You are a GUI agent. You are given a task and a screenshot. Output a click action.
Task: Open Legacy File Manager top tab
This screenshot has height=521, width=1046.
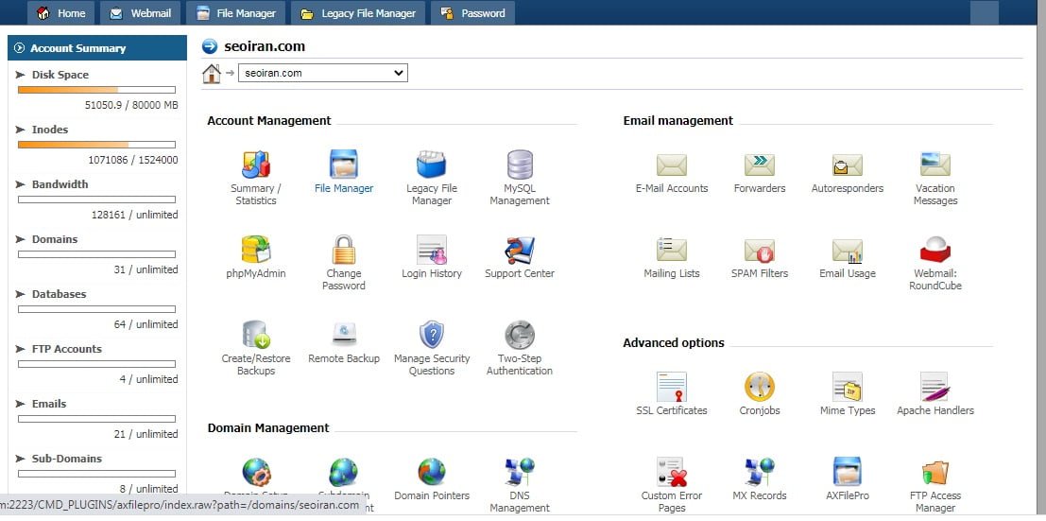pyautogui.click(x=358, y=12)
